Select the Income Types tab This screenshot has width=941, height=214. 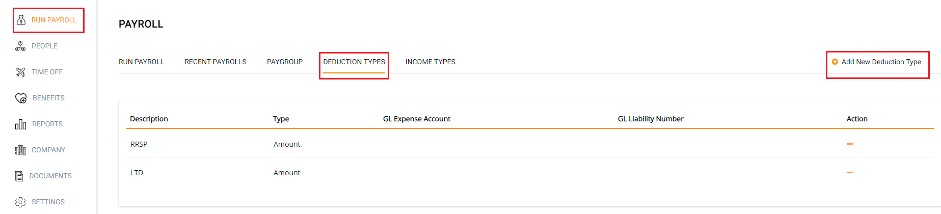pos(431,62)
